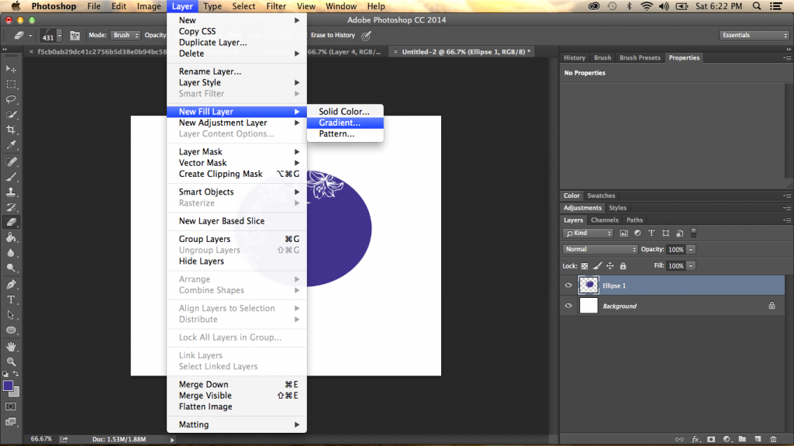Select the Brush tool in toolbox
The height and width of the screenshot is (446, 794).
coord(11,177)
